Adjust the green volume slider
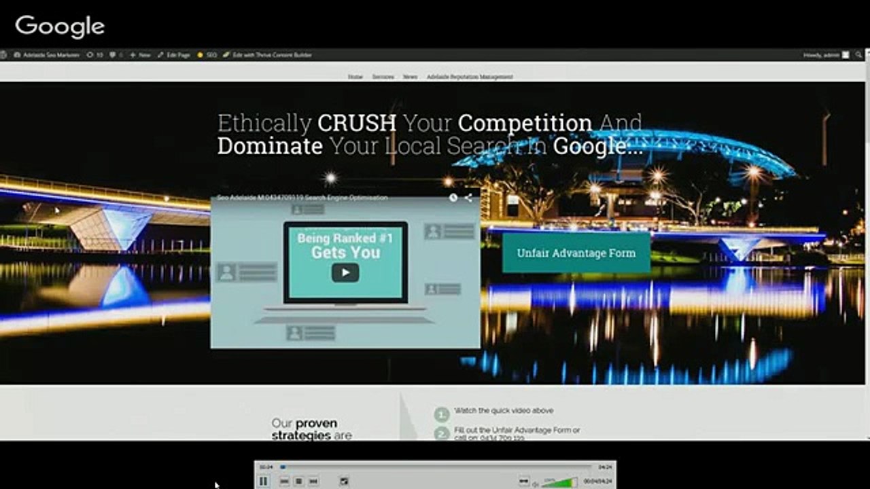 tap(560, 482)
